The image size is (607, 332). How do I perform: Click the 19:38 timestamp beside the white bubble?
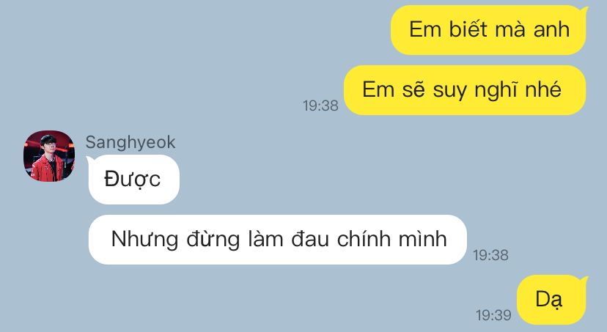click(x=490, y=255)
